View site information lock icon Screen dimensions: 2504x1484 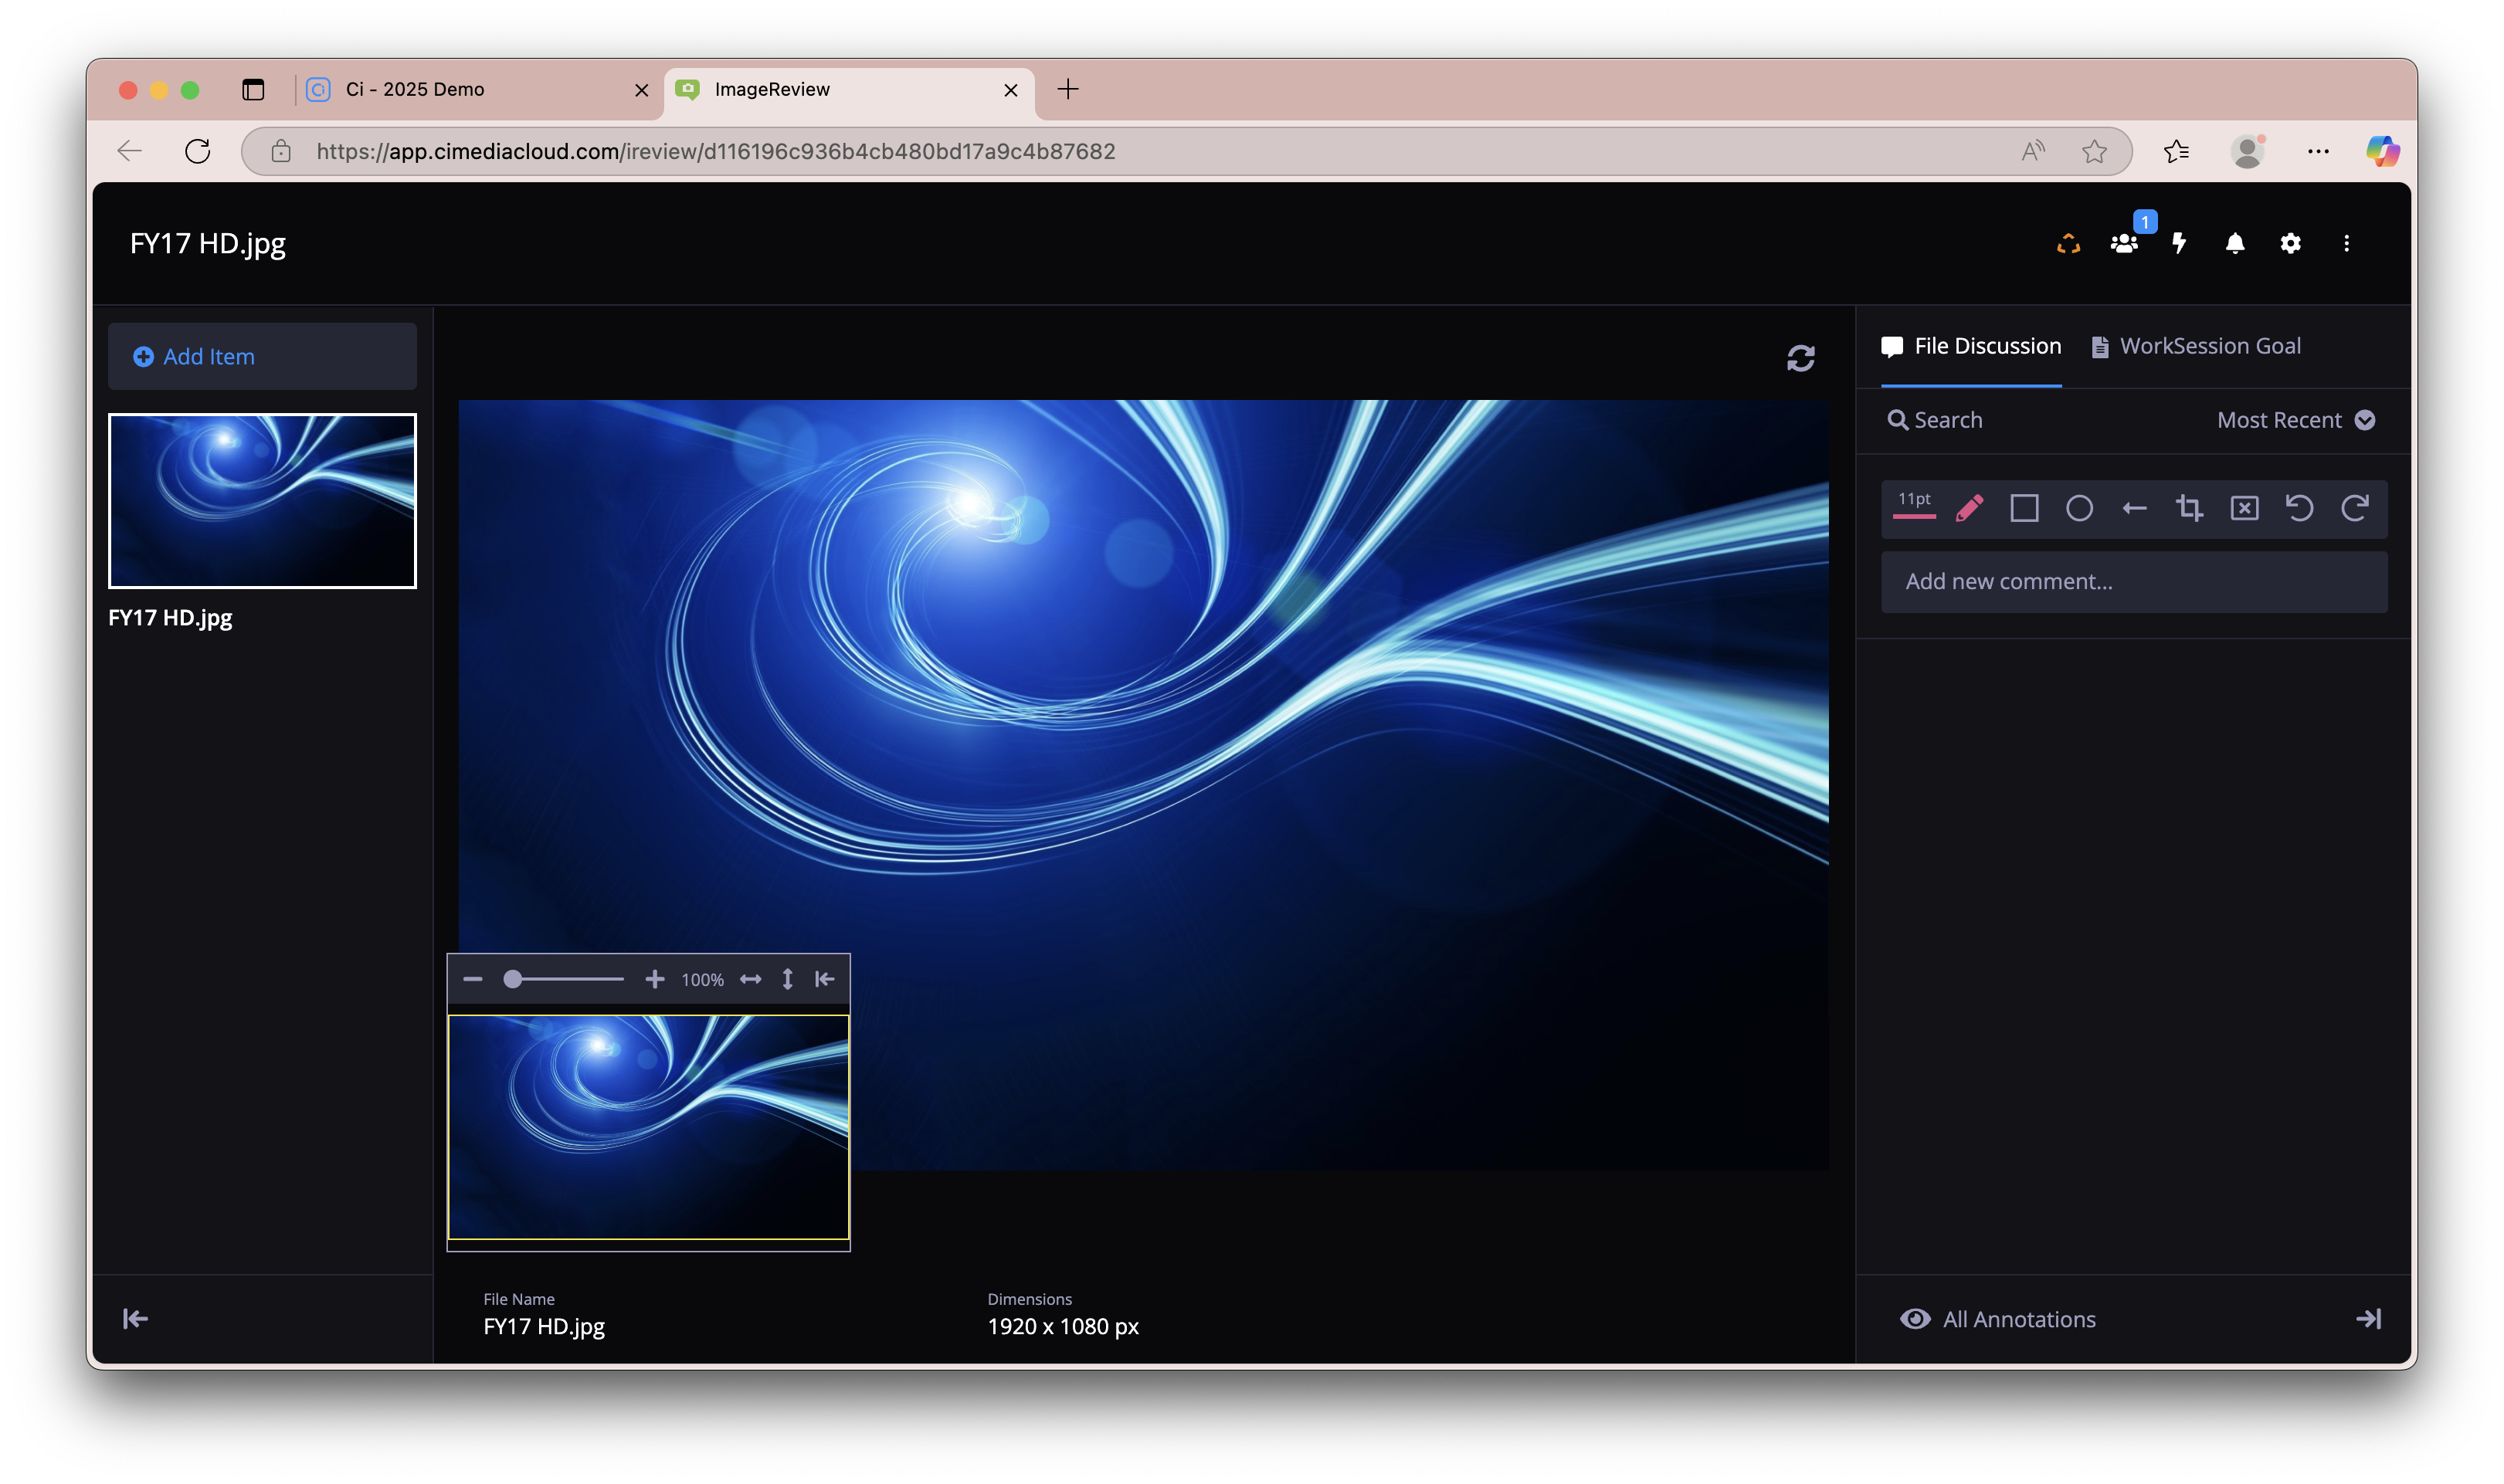point(281,151)
